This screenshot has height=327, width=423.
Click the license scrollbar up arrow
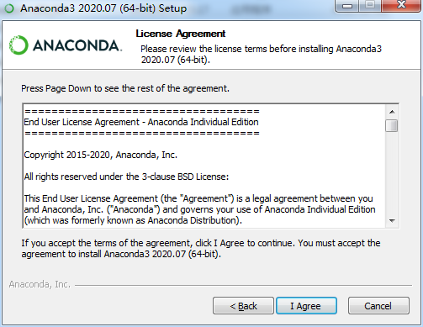[x=392, y=112]
